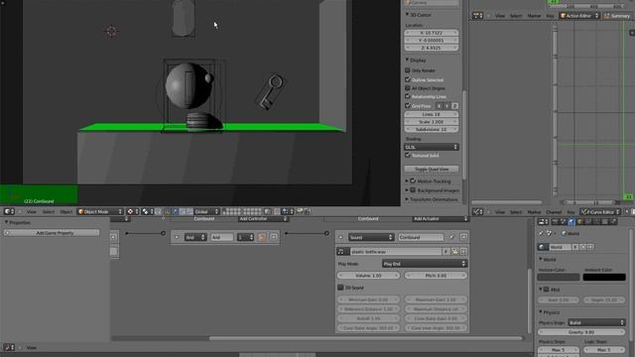
Task: Select the Render tab icon in properties
Action: click(x=555, y=222)
